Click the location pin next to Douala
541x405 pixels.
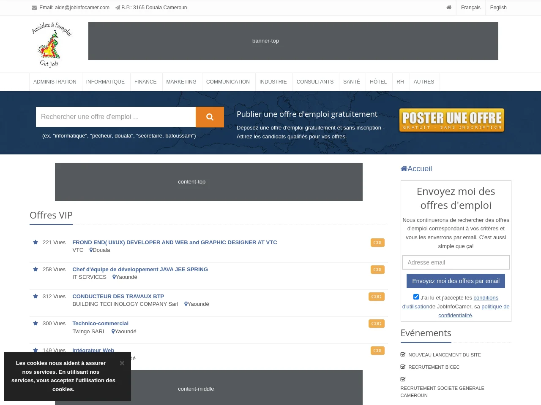click(x=91, y=250)
